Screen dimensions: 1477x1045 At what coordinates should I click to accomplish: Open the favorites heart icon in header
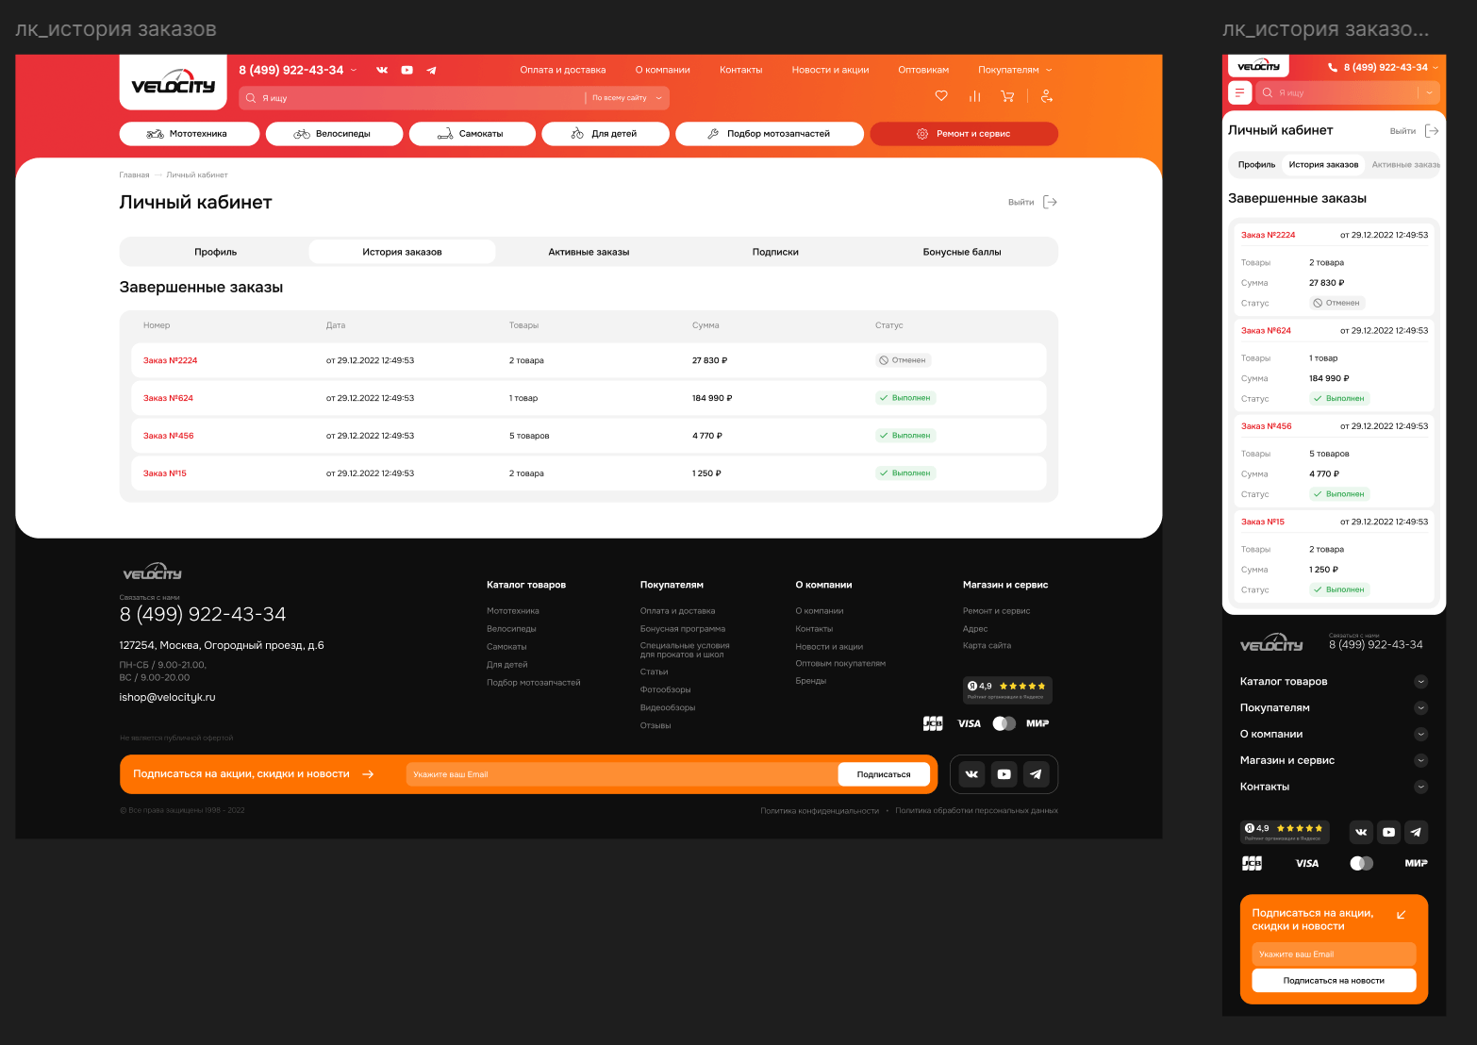point(940,96)
